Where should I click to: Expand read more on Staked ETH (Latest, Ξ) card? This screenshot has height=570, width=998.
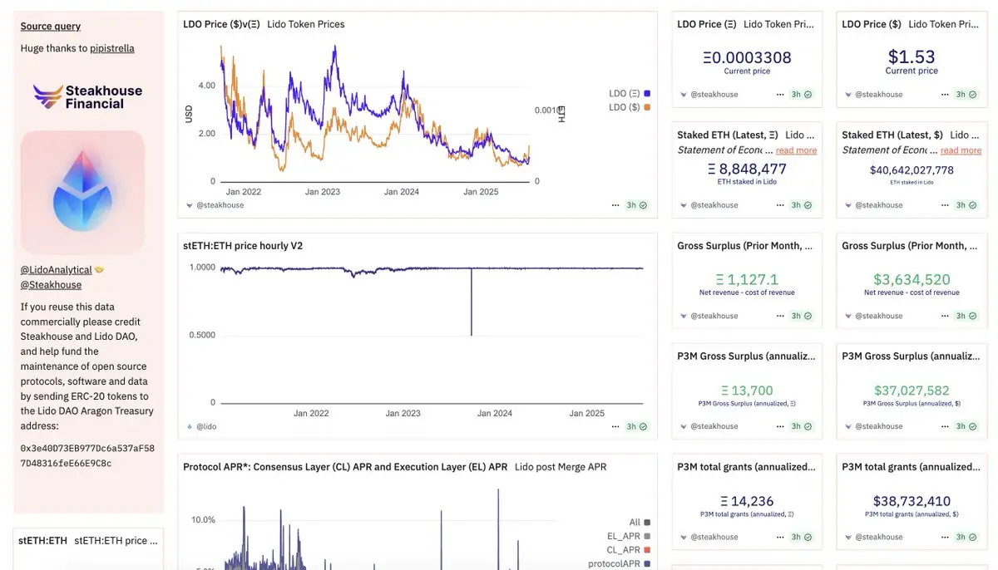pos(796,150)
